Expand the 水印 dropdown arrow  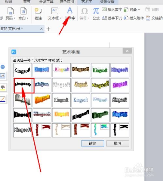[27, 18]
